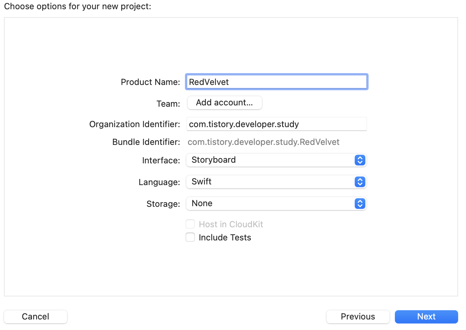The image size is (466, 330).
Task: Toggle the Host in CloudKit checkbox
Action: click(x=190, y=224)
